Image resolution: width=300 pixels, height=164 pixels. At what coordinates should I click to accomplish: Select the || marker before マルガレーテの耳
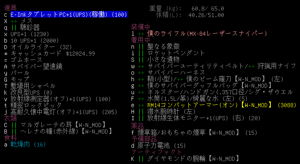pos(14,125)
